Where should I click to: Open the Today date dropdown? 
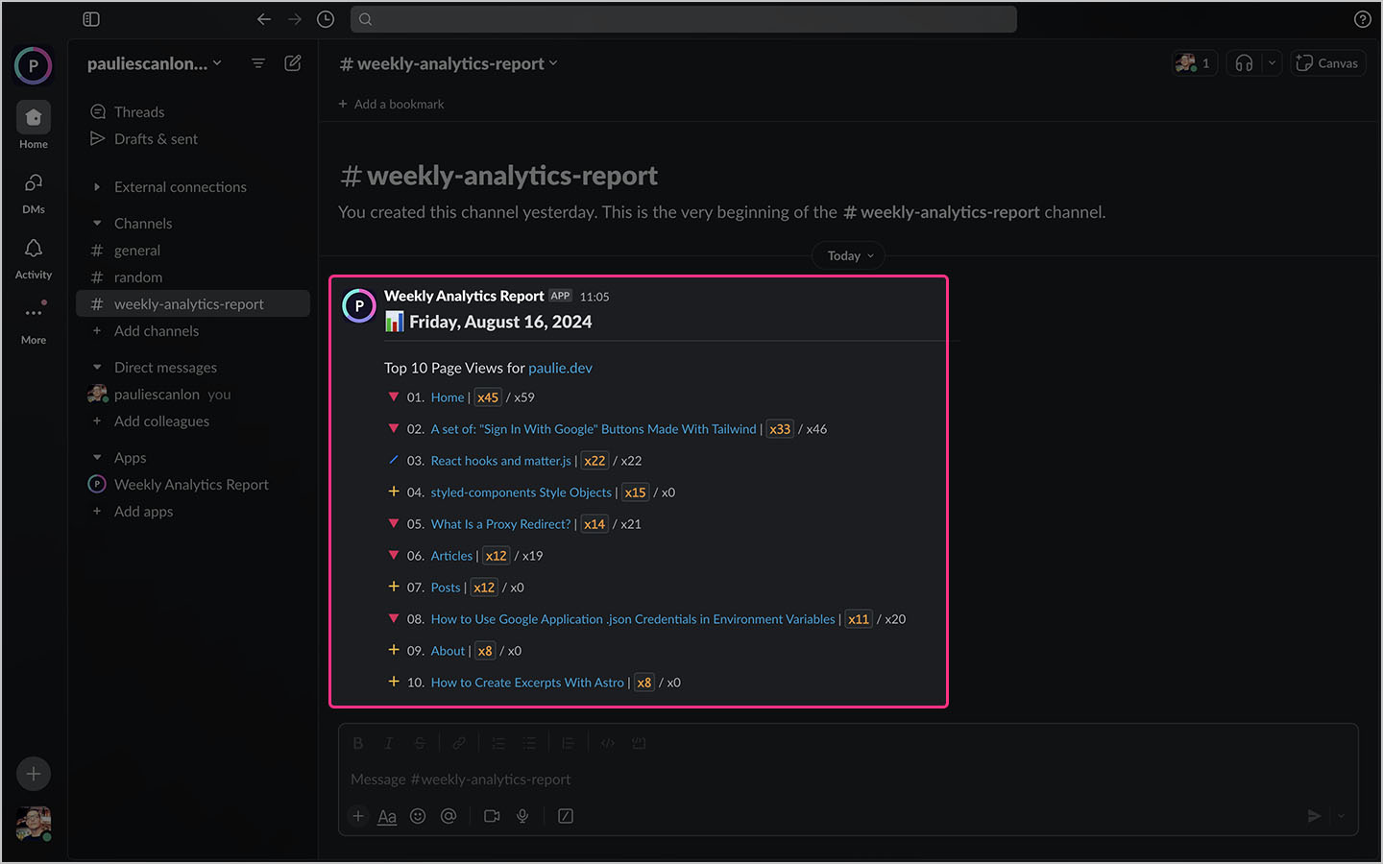pyautogui.click(x=847, y=255)
